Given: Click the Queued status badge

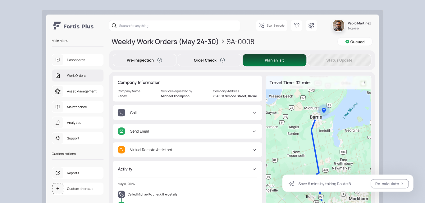Looking at the screenshot, I should pyautogui.click(x=355, y=42).
